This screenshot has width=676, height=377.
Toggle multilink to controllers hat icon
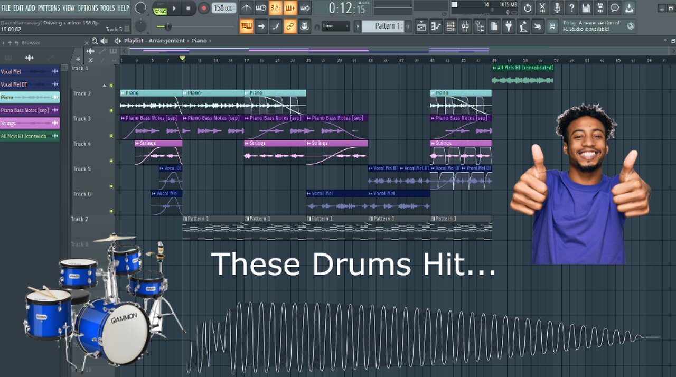pos(304,26)
